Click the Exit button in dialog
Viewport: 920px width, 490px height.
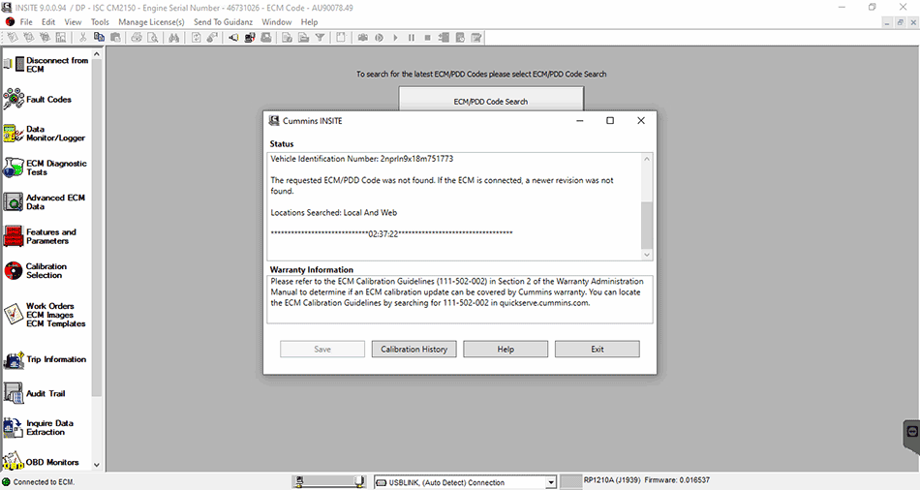pos(598,350)
